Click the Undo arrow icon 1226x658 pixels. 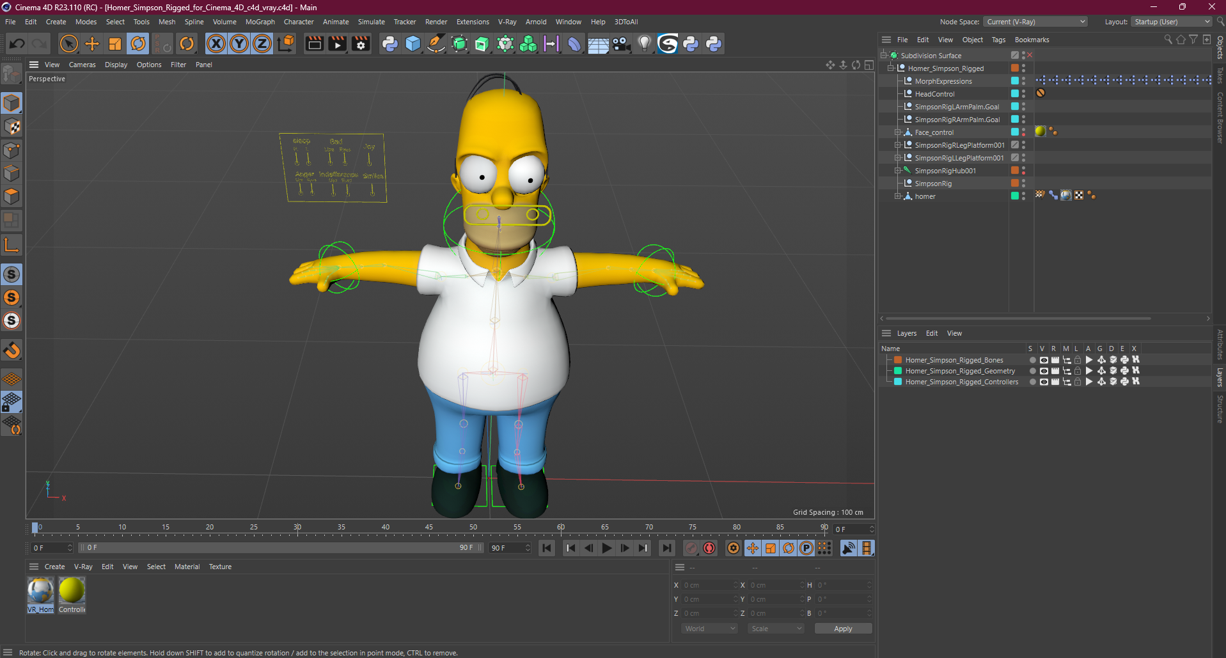coord(17,43)
